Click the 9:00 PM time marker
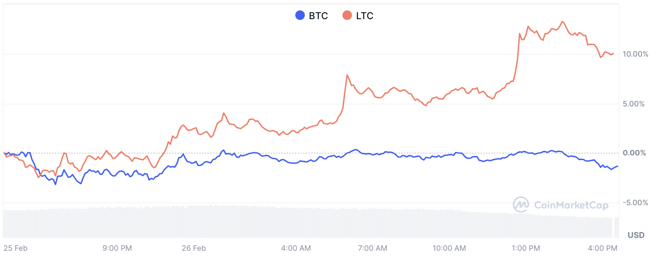 (118, 248)
